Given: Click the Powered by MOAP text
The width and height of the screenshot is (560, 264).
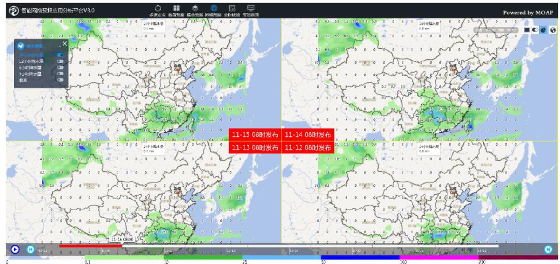Looking at the screenshot, I should [528, 12].
